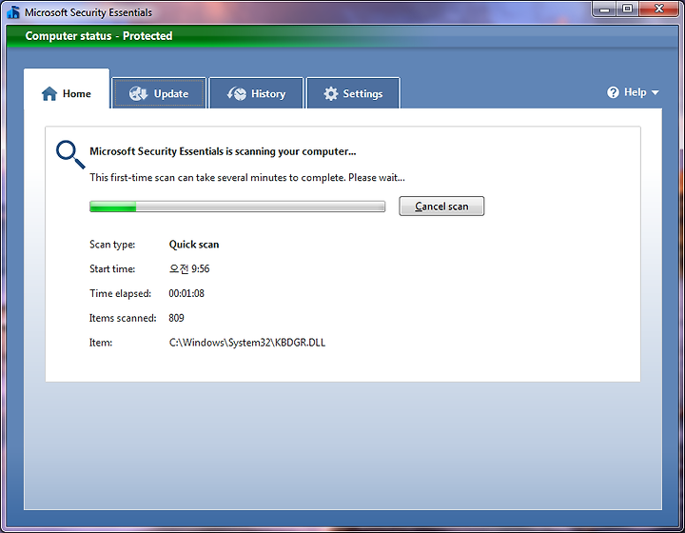This screenshot has height=533, width=685.
Task: Click the magnifying glass scan icon
Action: (x=70, y=154)
